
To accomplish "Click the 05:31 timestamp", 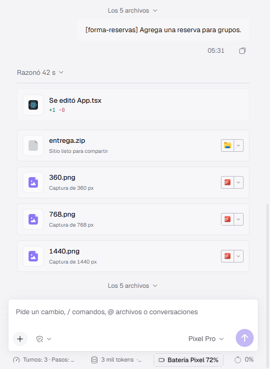I will point(216,51).
